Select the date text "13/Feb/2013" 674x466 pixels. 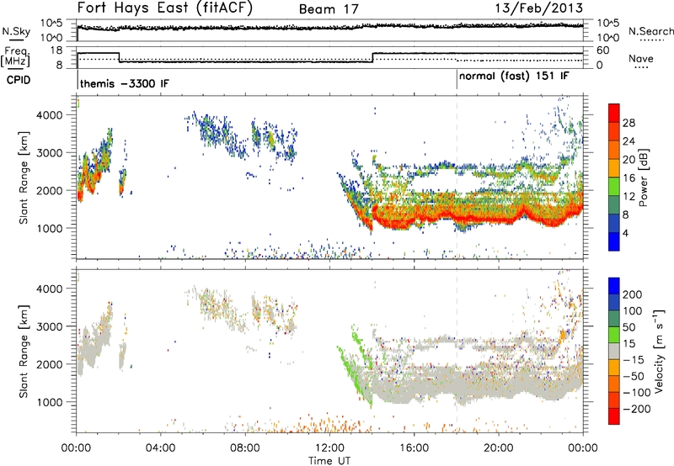coord(539,8)
